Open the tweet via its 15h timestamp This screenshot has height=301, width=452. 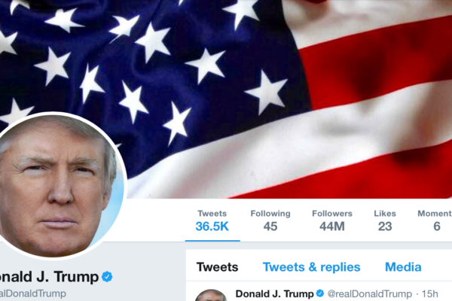[x=430, y=293]
